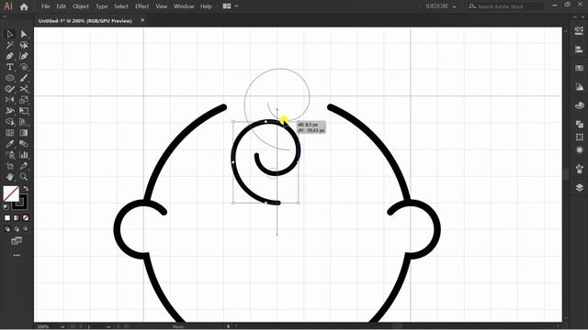The width and height of the screenshot is (588, 330).
Task: Select the Ellipse tool
Action: coord(10,78)
